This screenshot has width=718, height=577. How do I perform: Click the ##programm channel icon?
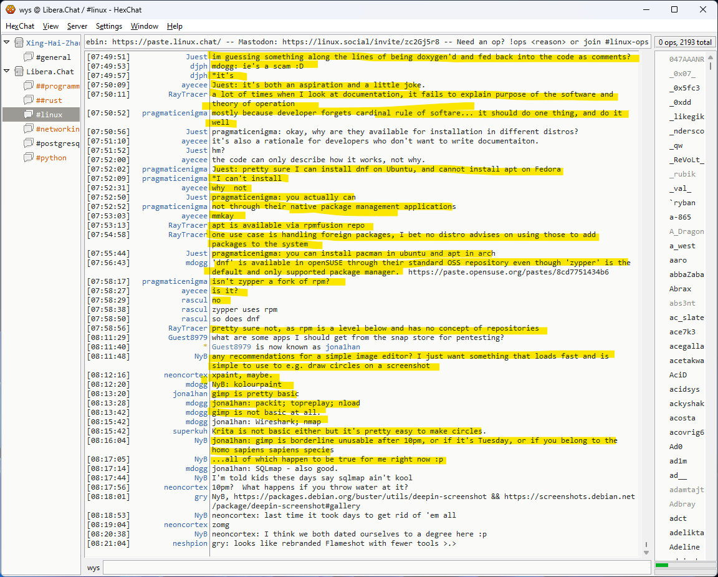click(x=29, y=86)
